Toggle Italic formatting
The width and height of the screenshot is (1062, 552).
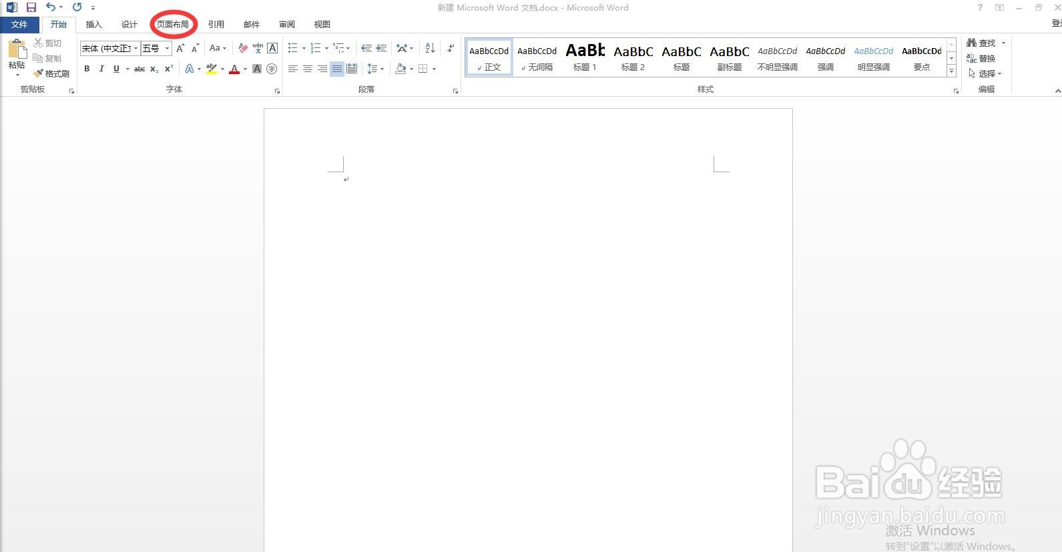101,69
